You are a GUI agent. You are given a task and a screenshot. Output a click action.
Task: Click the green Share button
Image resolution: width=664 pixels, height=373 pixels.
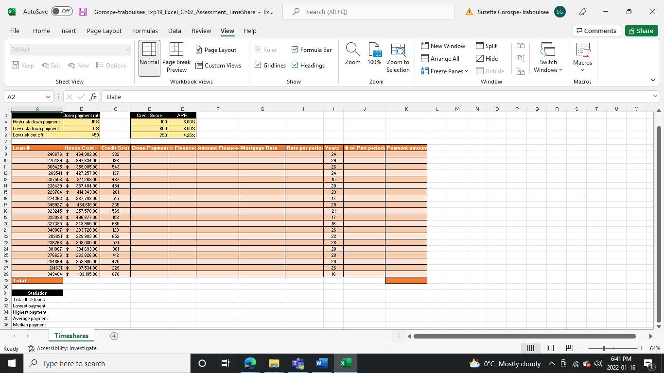pyautogui.click(x=641, y=31)
